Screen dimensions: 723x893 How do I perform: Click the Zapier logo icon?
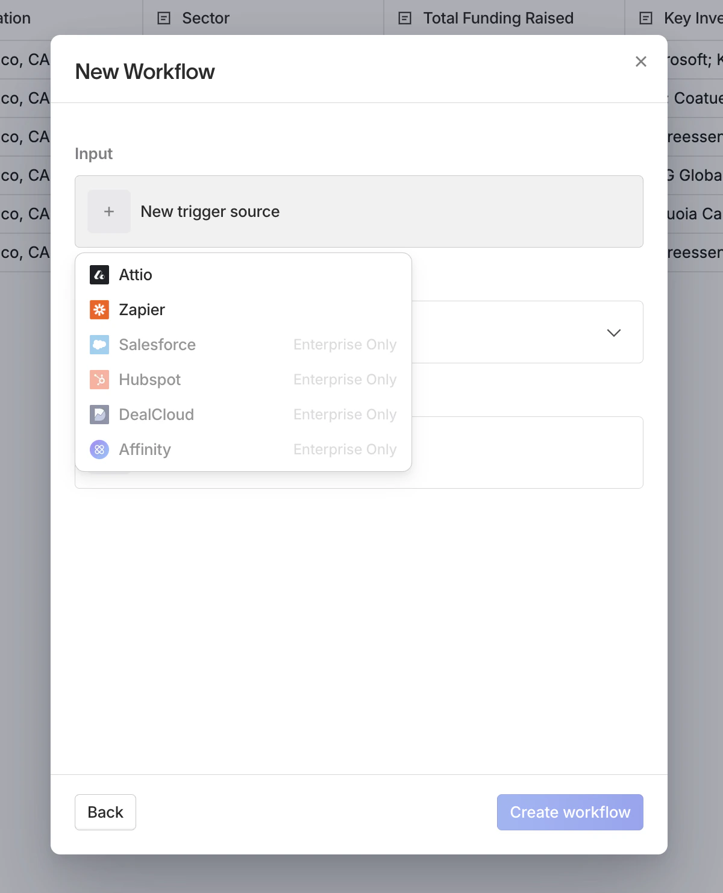pos(99,310)
